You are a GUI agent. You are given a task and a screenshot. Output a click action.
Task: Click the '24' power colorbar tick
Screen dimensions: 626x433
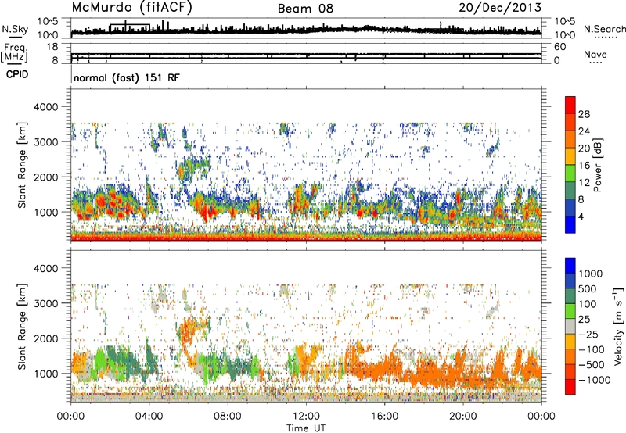(584, 131)
